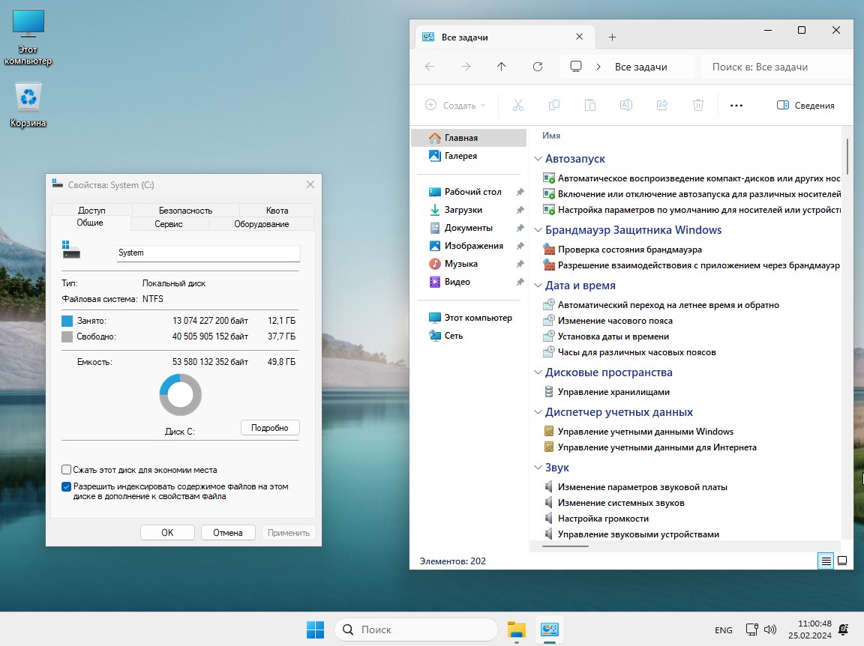This screenshot has width=864, height=646.
Task: Click File Explorer icon in taskbar
Action: coord(516,630)
